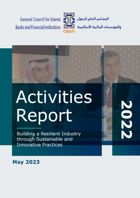Click the orange CIBAFI wordmark under the emblem
140x198 pixels.
coord(69,31)
